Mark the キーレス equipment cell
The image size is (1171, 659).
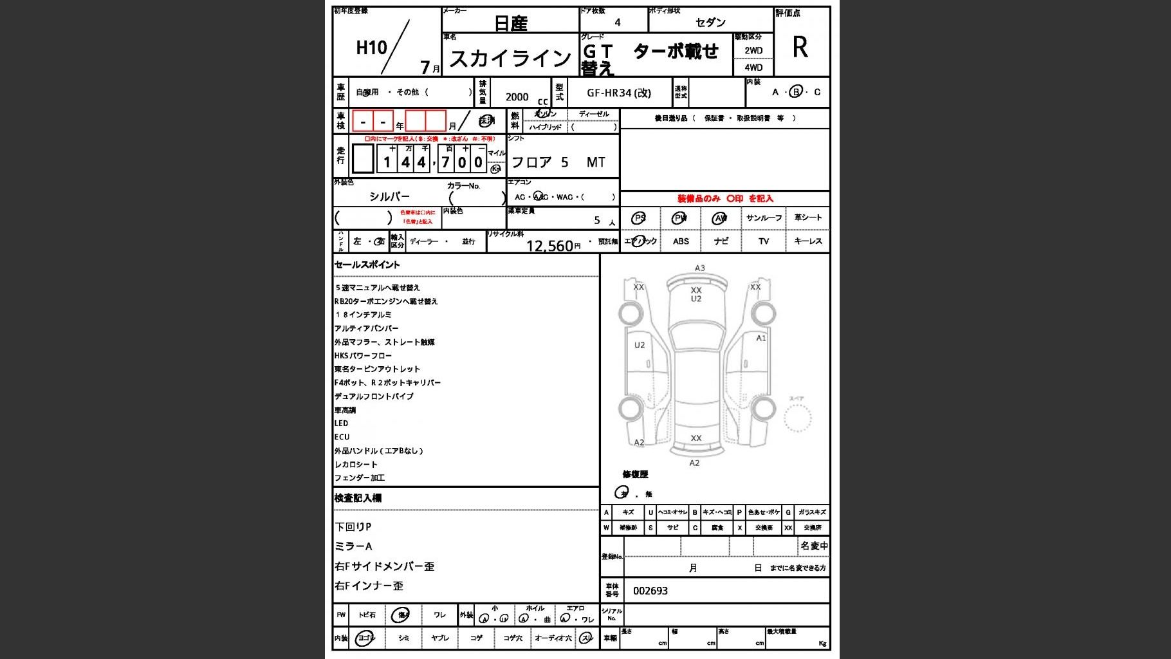tap(808, 241)
